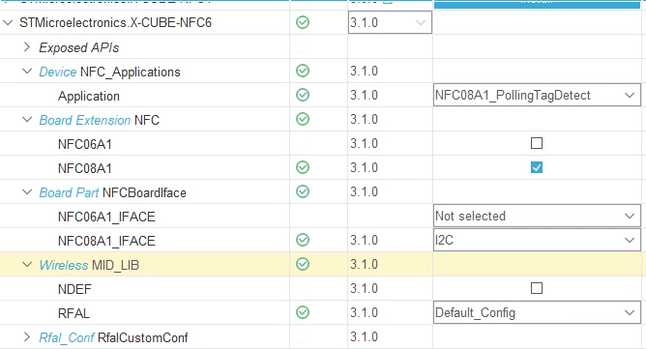The width and height of the screenshot is (646, 349).
Task: Select the RFAL row label
Action: pyautogui.click(x=73, y=313)
